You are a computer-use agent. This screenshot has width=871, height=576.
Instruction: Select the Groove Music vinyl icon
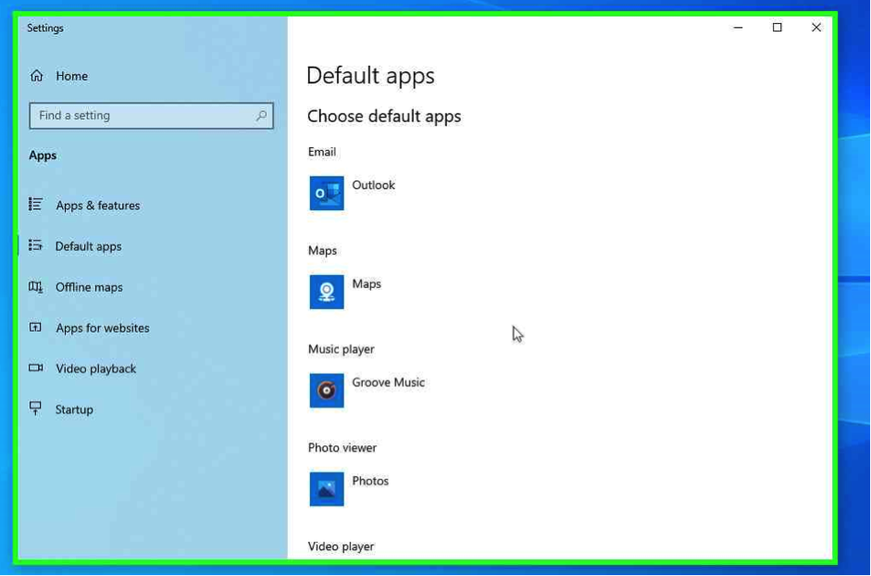327,391
